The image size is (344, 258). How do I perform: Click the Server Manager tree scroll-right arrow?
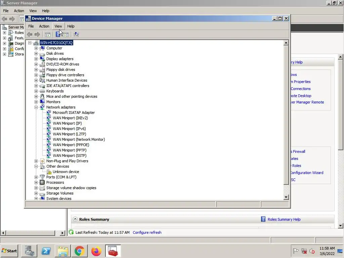[x=62, y=233]
